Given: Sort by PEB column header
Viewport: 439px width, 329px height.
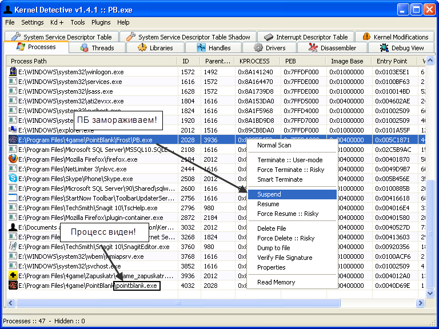Looking at the screenshot, I should pyautogui.click(x=303, y=61).
